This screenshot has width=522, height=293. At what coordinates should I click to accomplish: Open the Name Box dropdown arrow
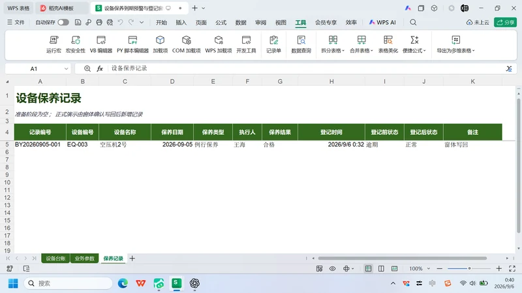[x=66, y=69]
